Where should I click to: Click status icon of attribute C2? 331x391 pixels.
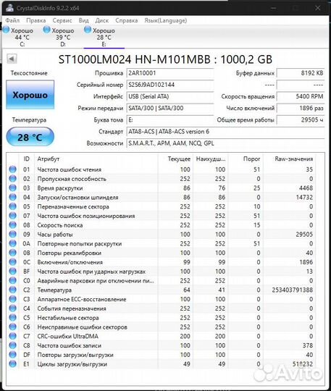[x=12, y=290]
